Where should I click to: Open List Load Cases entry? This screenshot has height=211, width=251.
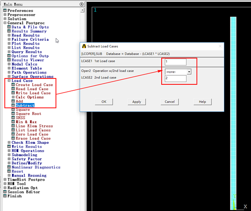33,130
